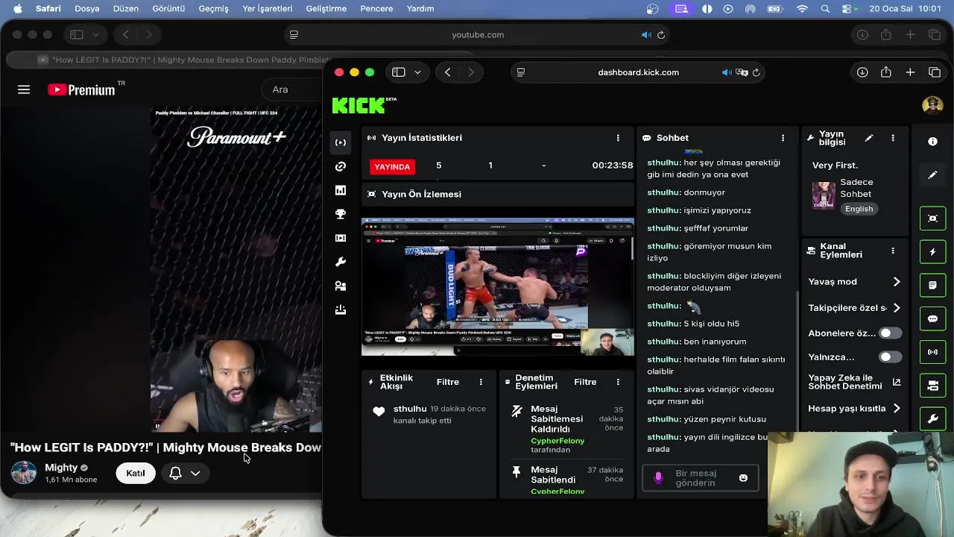Toggle the channel actions widget icon in right bar

[932, 386]
